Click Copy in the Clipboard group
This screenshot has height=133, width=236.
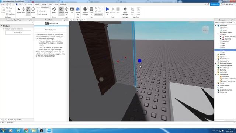click(9, 8)
